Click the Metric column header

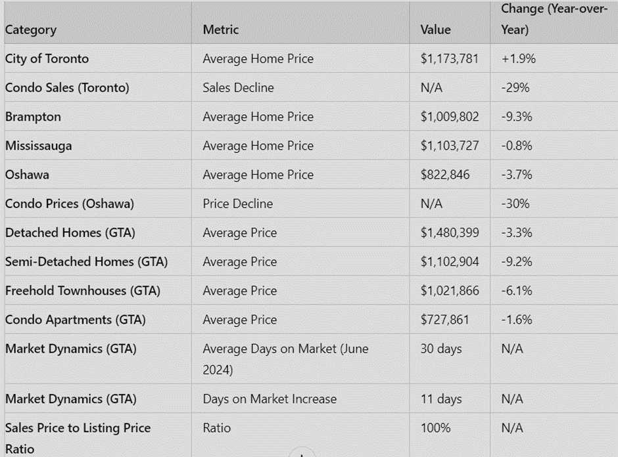pyautogui.click(x=221, y=30)
